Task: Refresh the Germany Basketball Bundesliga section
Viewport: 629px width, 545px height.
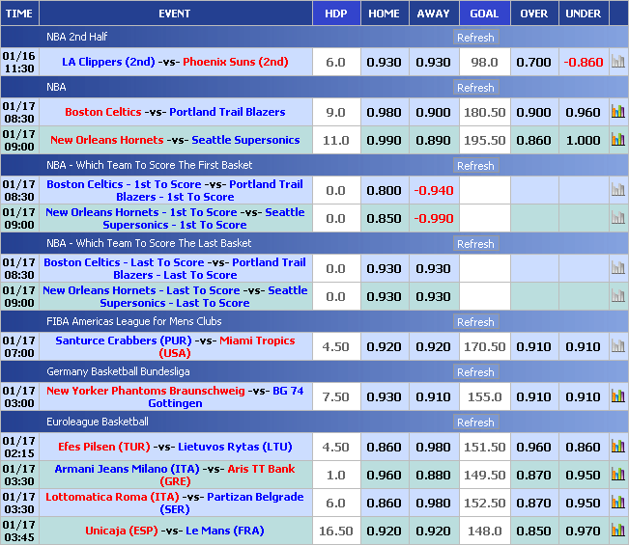Action: (x=475, y=372)
